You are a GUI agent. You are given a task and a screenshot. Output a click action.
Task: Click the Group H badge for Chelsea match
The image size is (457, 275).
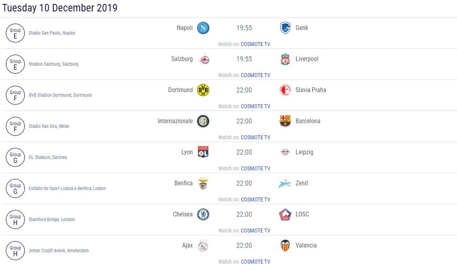pyautogui.click(x=15, y=220)
